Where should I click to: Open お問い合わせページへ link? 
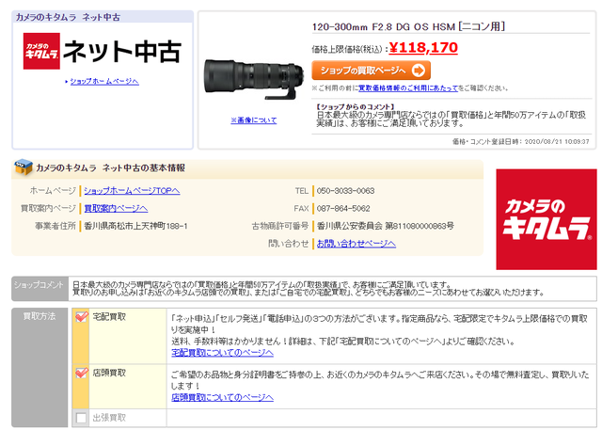pos(356,244)
